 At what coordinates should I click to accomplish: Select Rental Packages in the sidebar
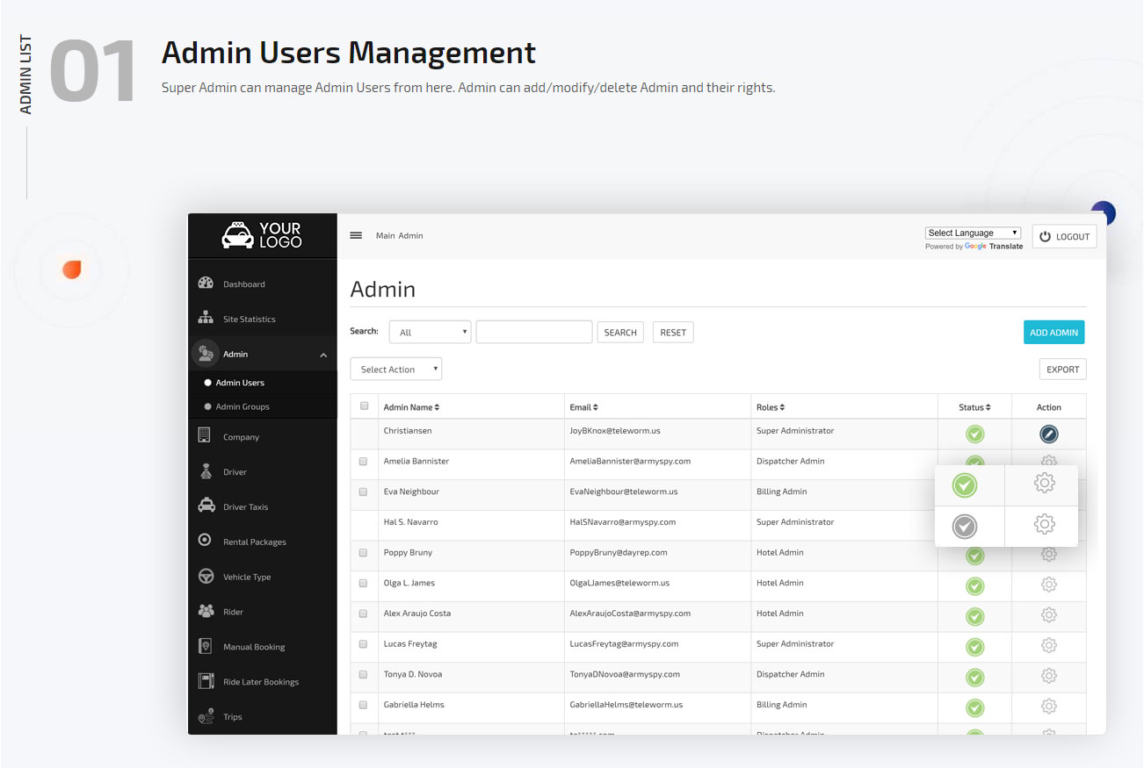pyautogui.click(x=253, y=541)
